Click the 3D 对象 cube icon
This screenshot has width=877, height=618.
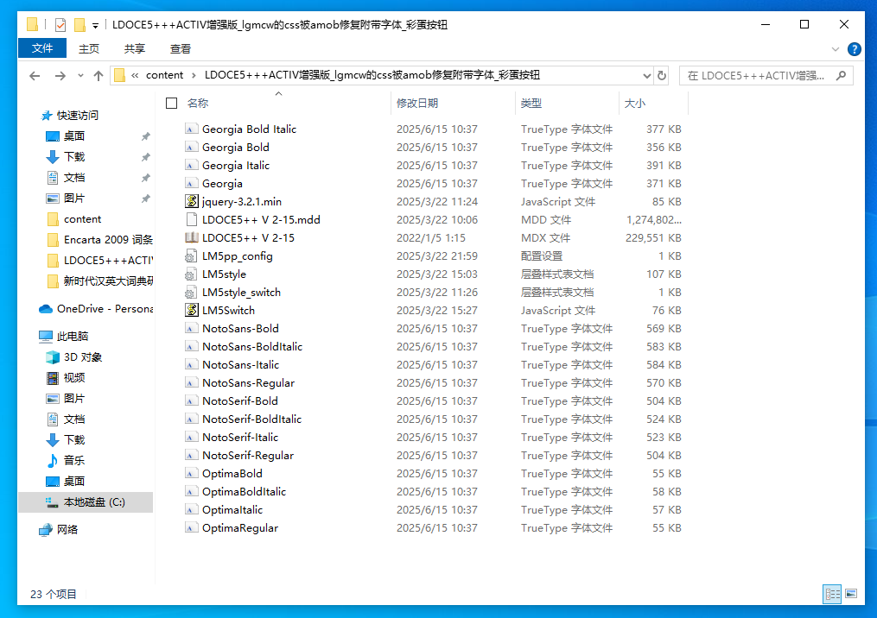pyautogui.click(x=53, y=357)
